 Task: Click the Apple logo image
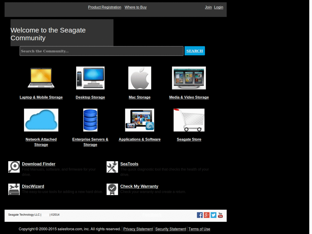coord(140,78)
